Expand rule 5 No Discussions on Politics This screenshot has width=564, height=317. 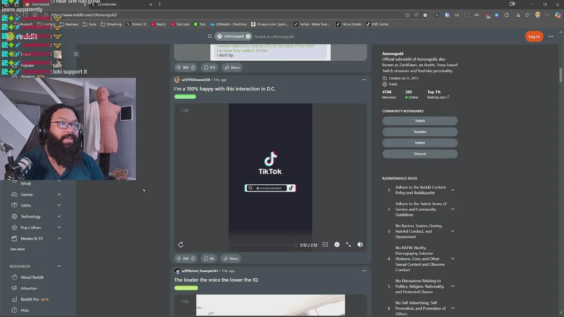click(x=453, y=286)
